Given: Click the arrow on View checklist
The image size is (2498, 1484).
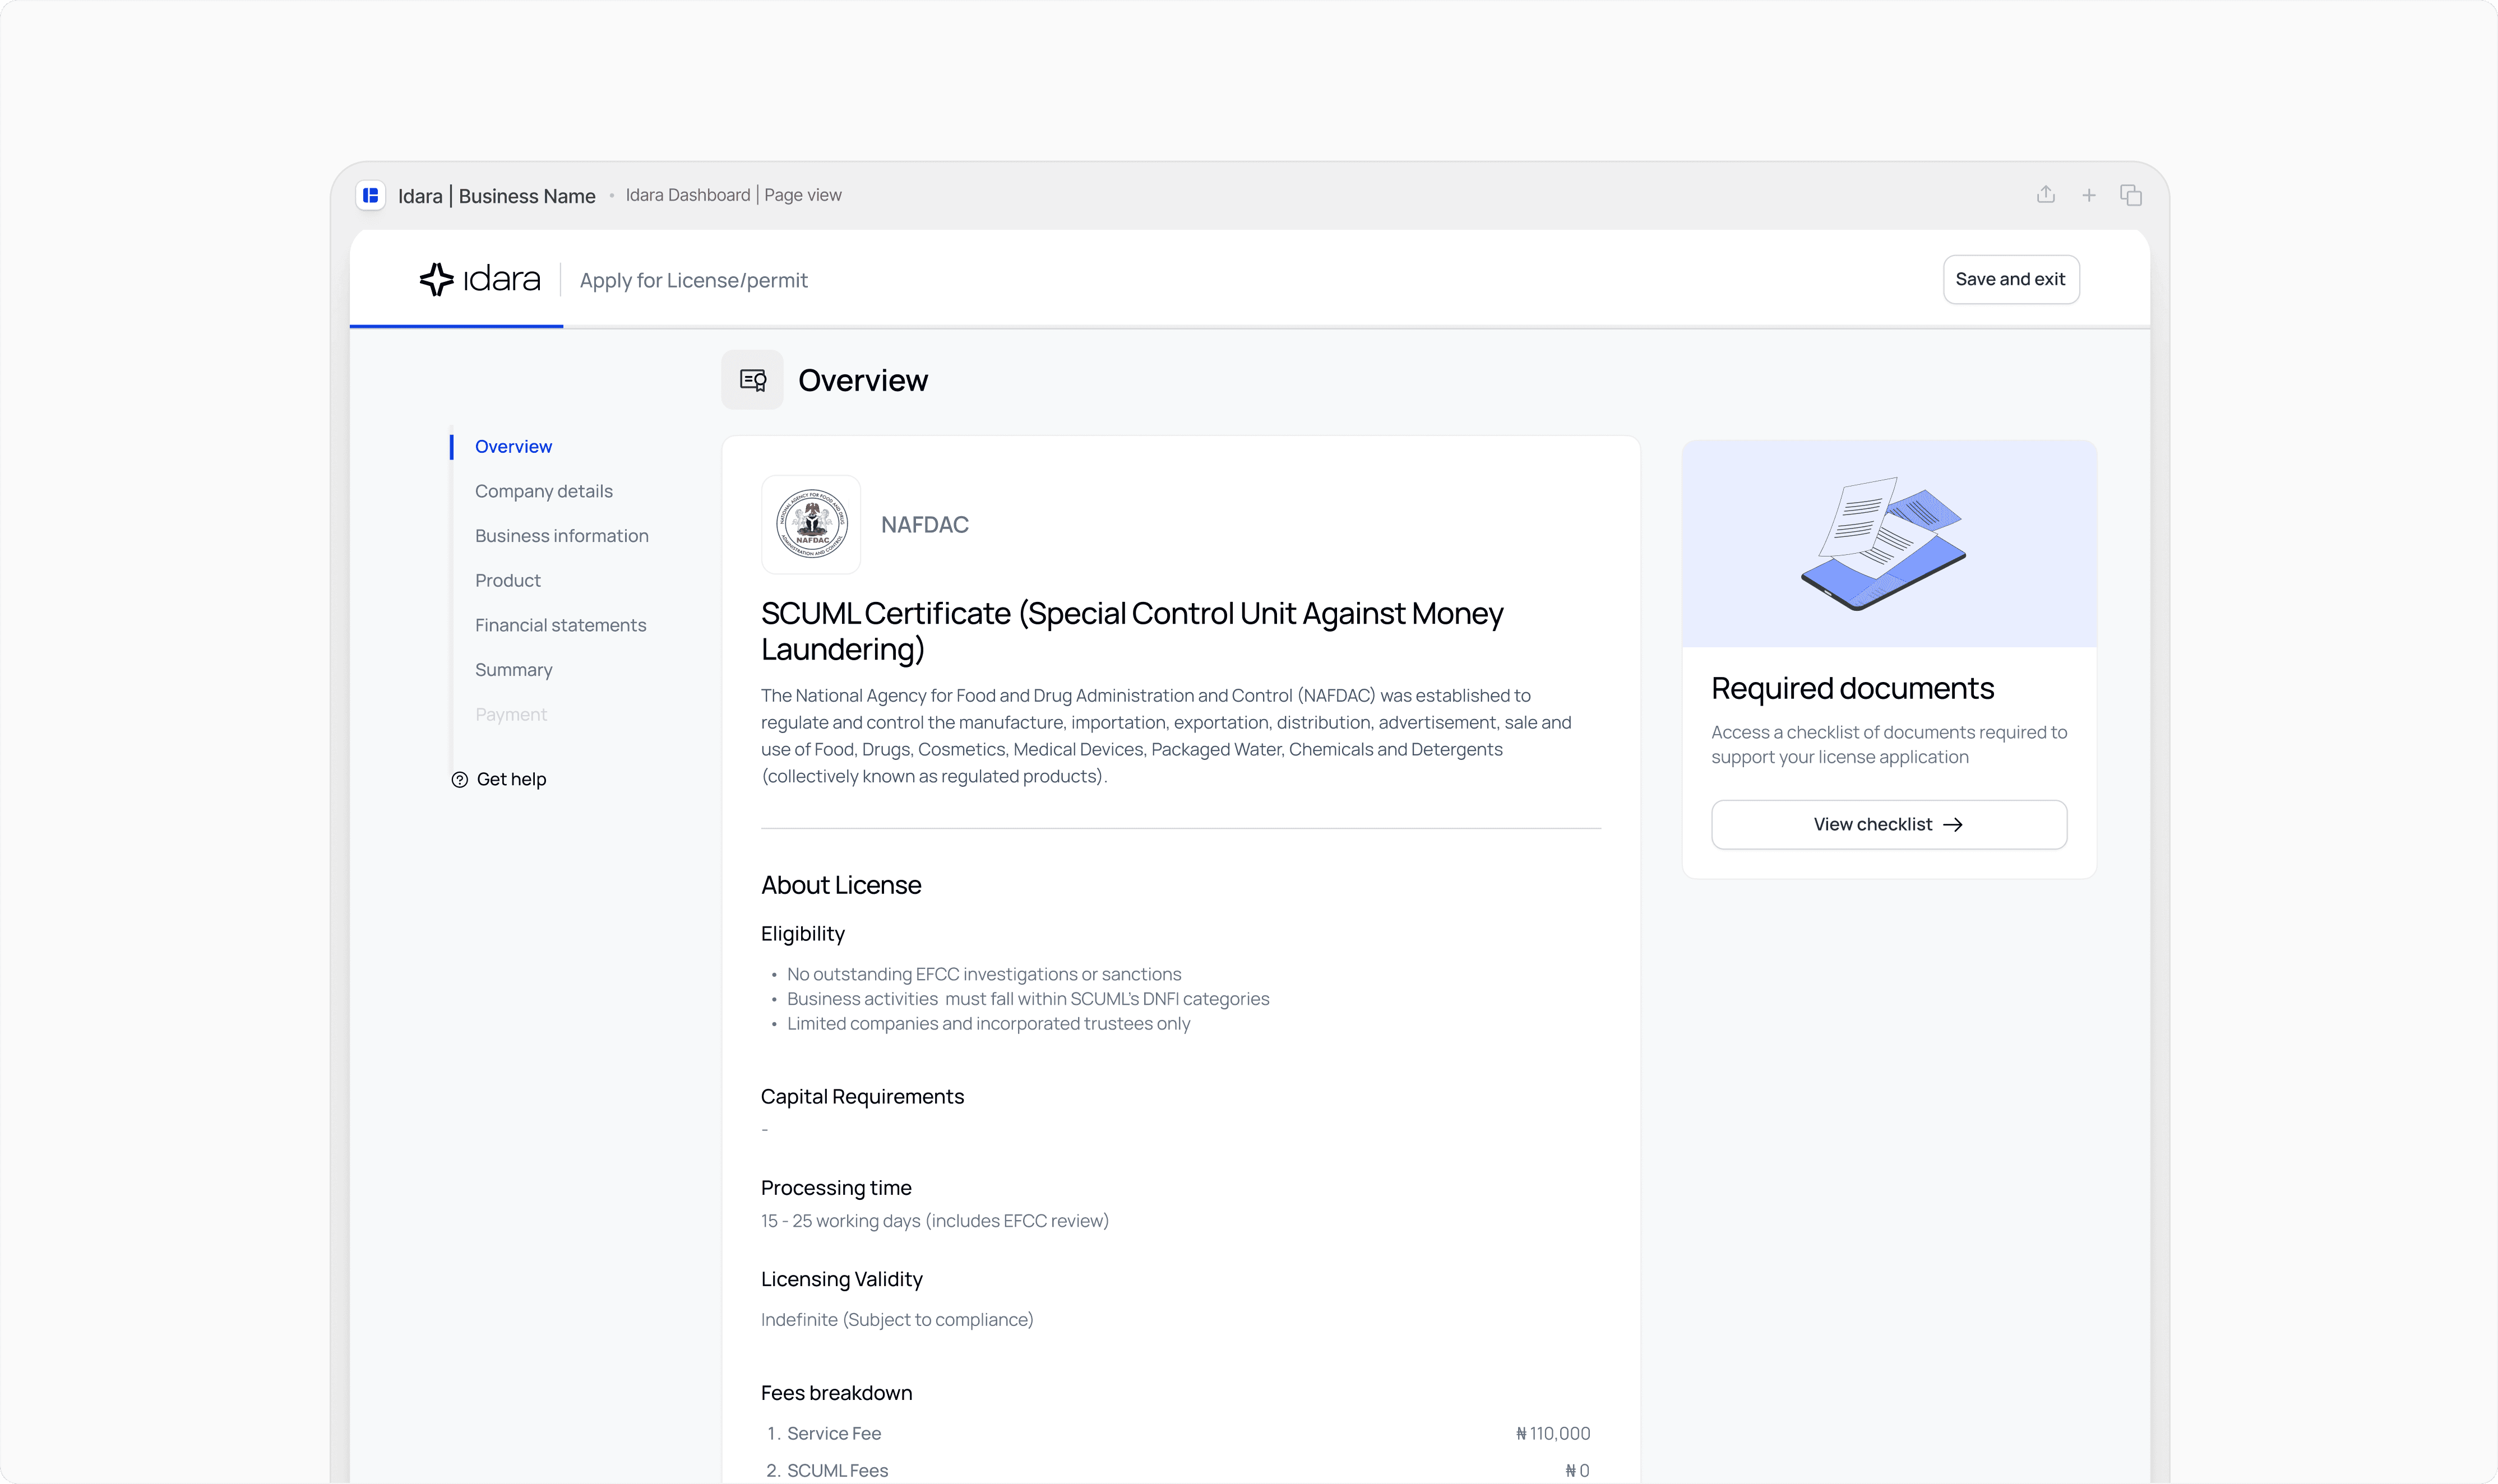Looking at the screenshot, I should [x=1952, y=825].
